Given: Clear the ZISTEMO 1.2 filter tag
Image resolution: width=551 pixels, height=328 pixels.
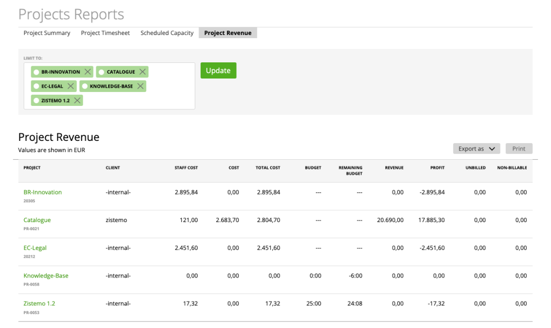Looking at the screenshot, I should pyautogui.click(x=77, y=100).
